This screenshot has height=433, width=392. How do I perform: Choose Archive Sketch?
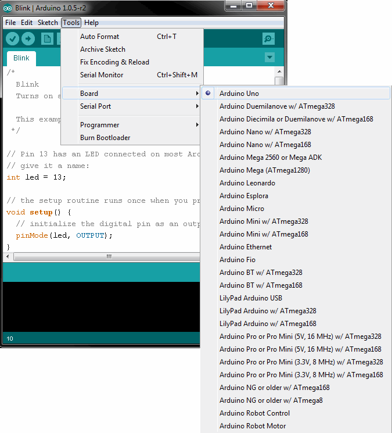pyautogui.click(x=132, y=49)
